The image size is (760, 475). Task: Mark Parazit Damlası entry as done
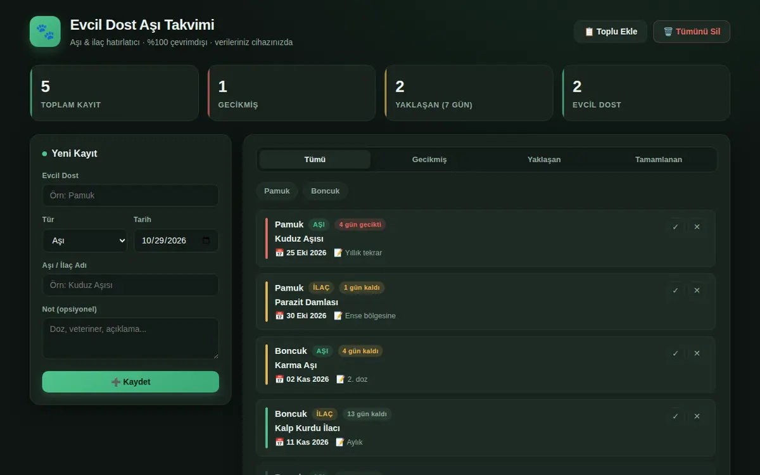pos(675,290)
